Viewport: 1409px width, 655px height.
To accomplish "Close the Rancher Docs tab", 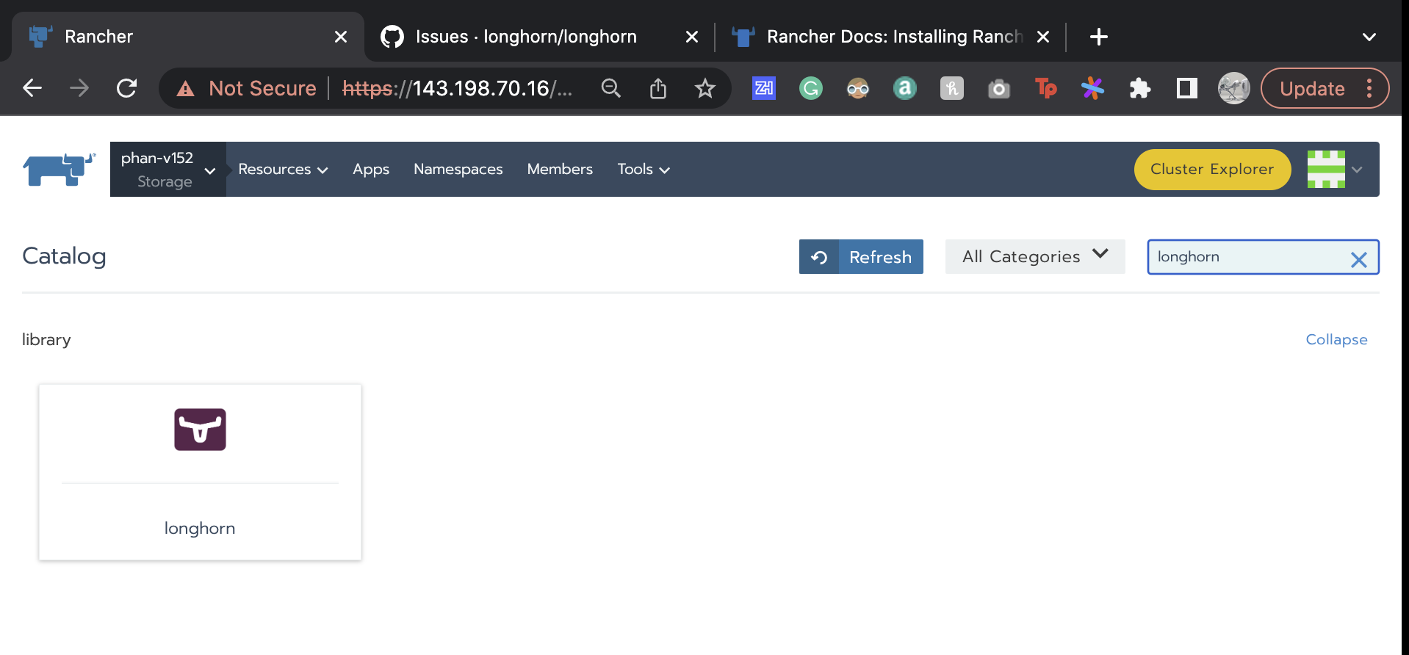I will pyautogui.click(x=1043, y=37).
